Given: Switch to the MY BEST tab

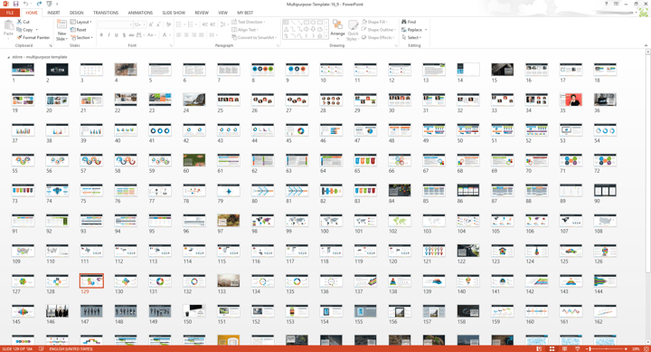Looking at the screenshot, I should point(245,13).
